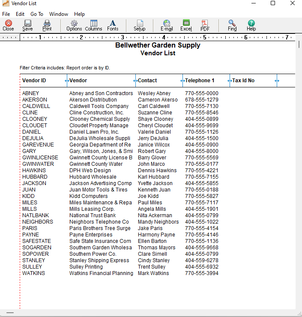This screenshot has width=302, height=317.
Task: Click the Bellwether Garden Supply report title
Action: click(x=158, y=45)
